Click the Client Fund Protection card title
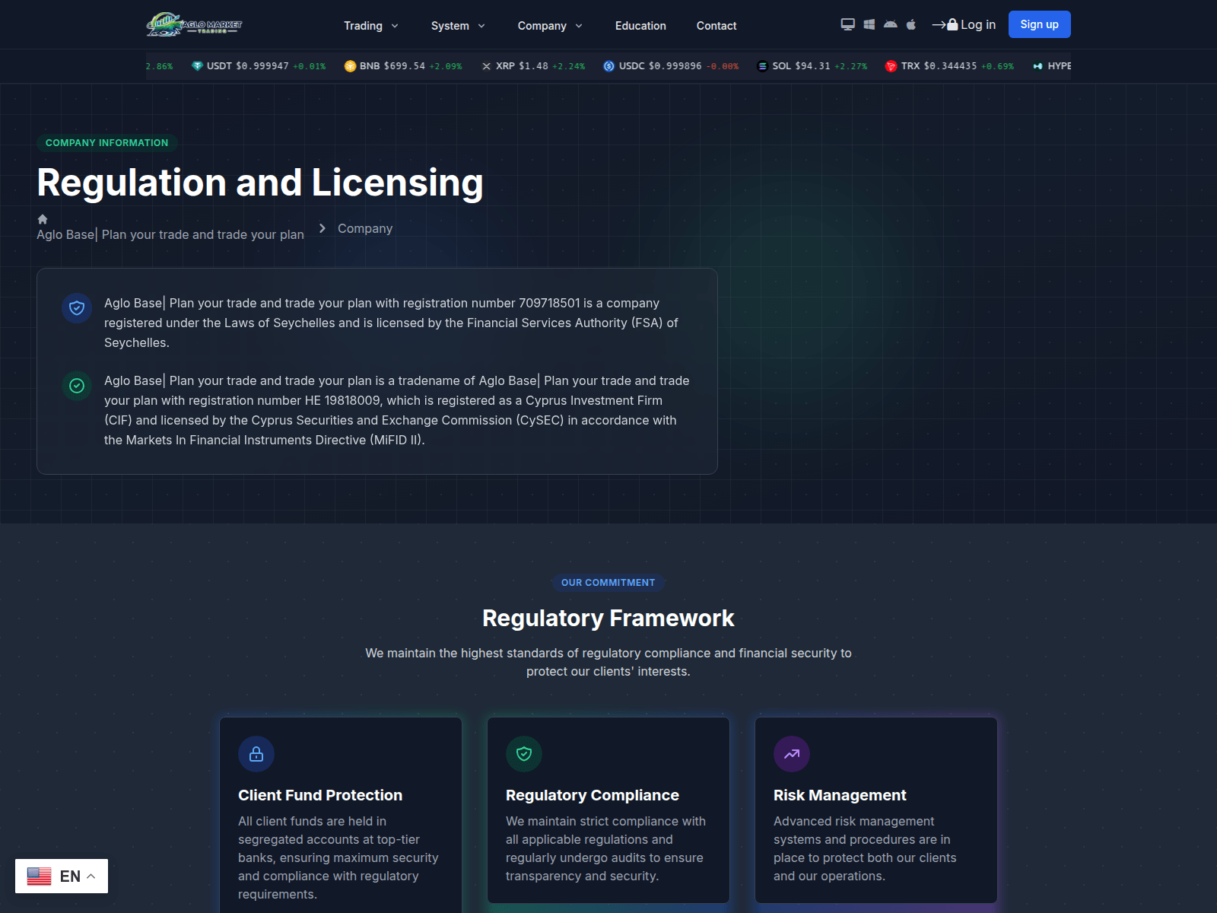Screen dimensions: 1217x913 pyautogui.click(x=320, y=795)
